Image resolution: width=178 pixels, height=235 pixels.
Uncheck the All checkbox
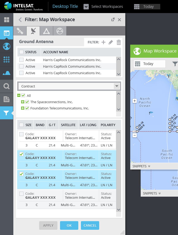click(23, 95)
